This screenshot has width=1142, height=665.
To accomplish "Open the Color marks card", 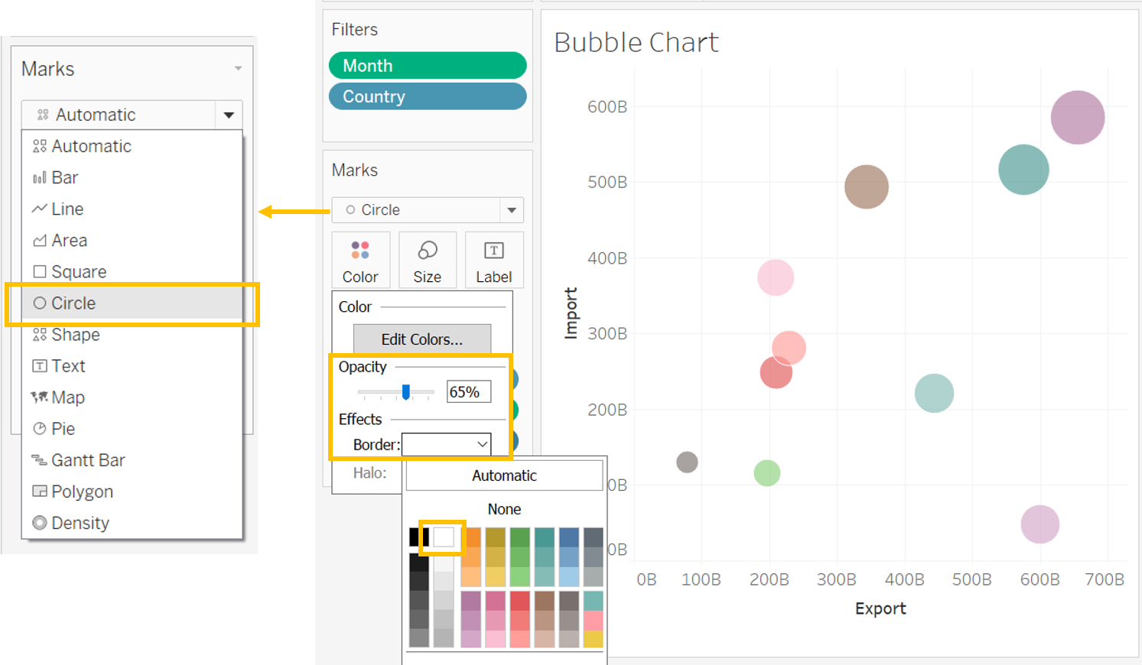I will coord(360,260).
